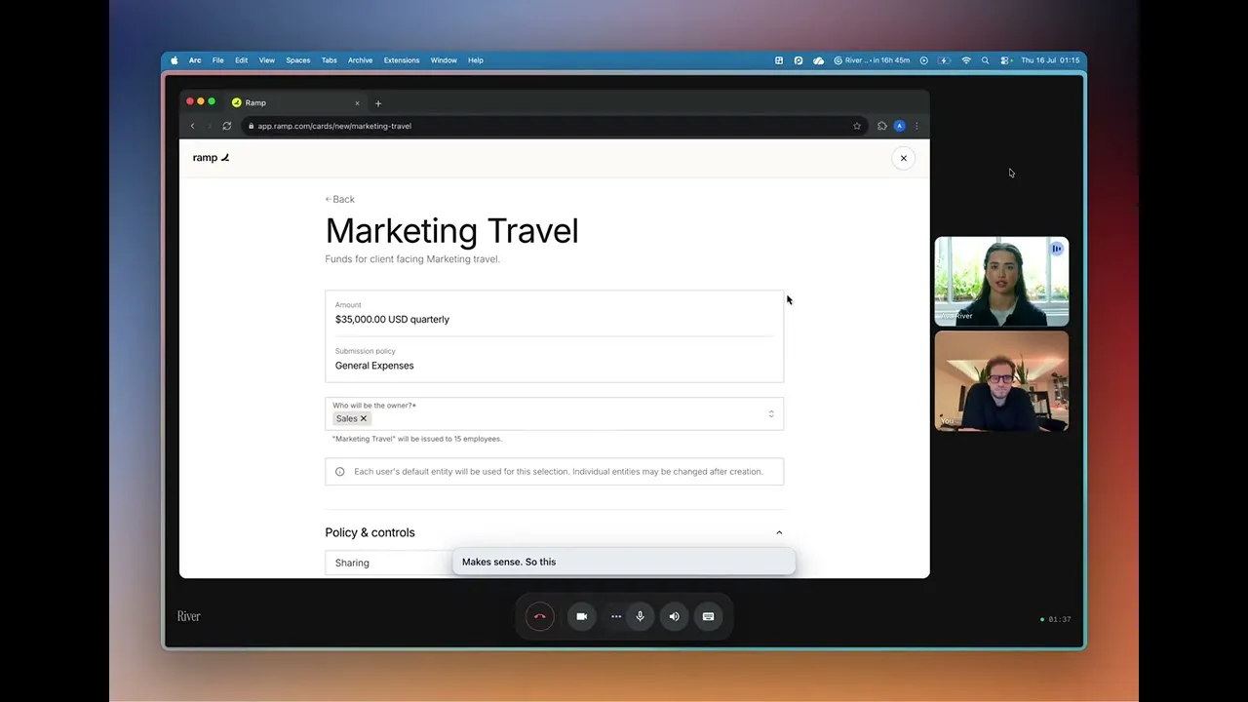Image resolution: width=1248 pixels, height=702 pixels.
Task: Toggle the camera in the call controls
Action: (581, 616)
